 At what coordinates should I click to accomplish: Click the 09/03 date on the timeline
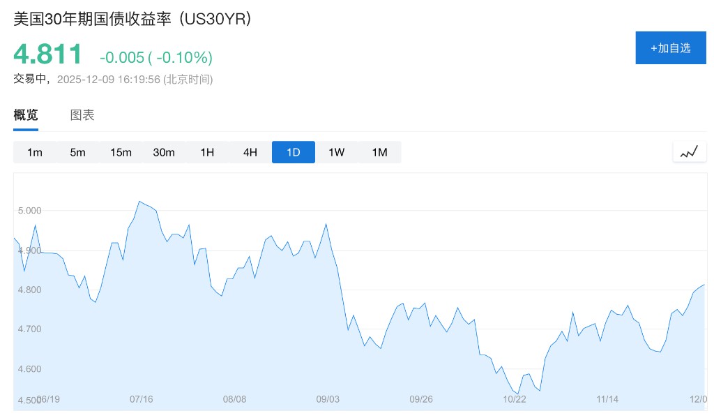point(328,399)
